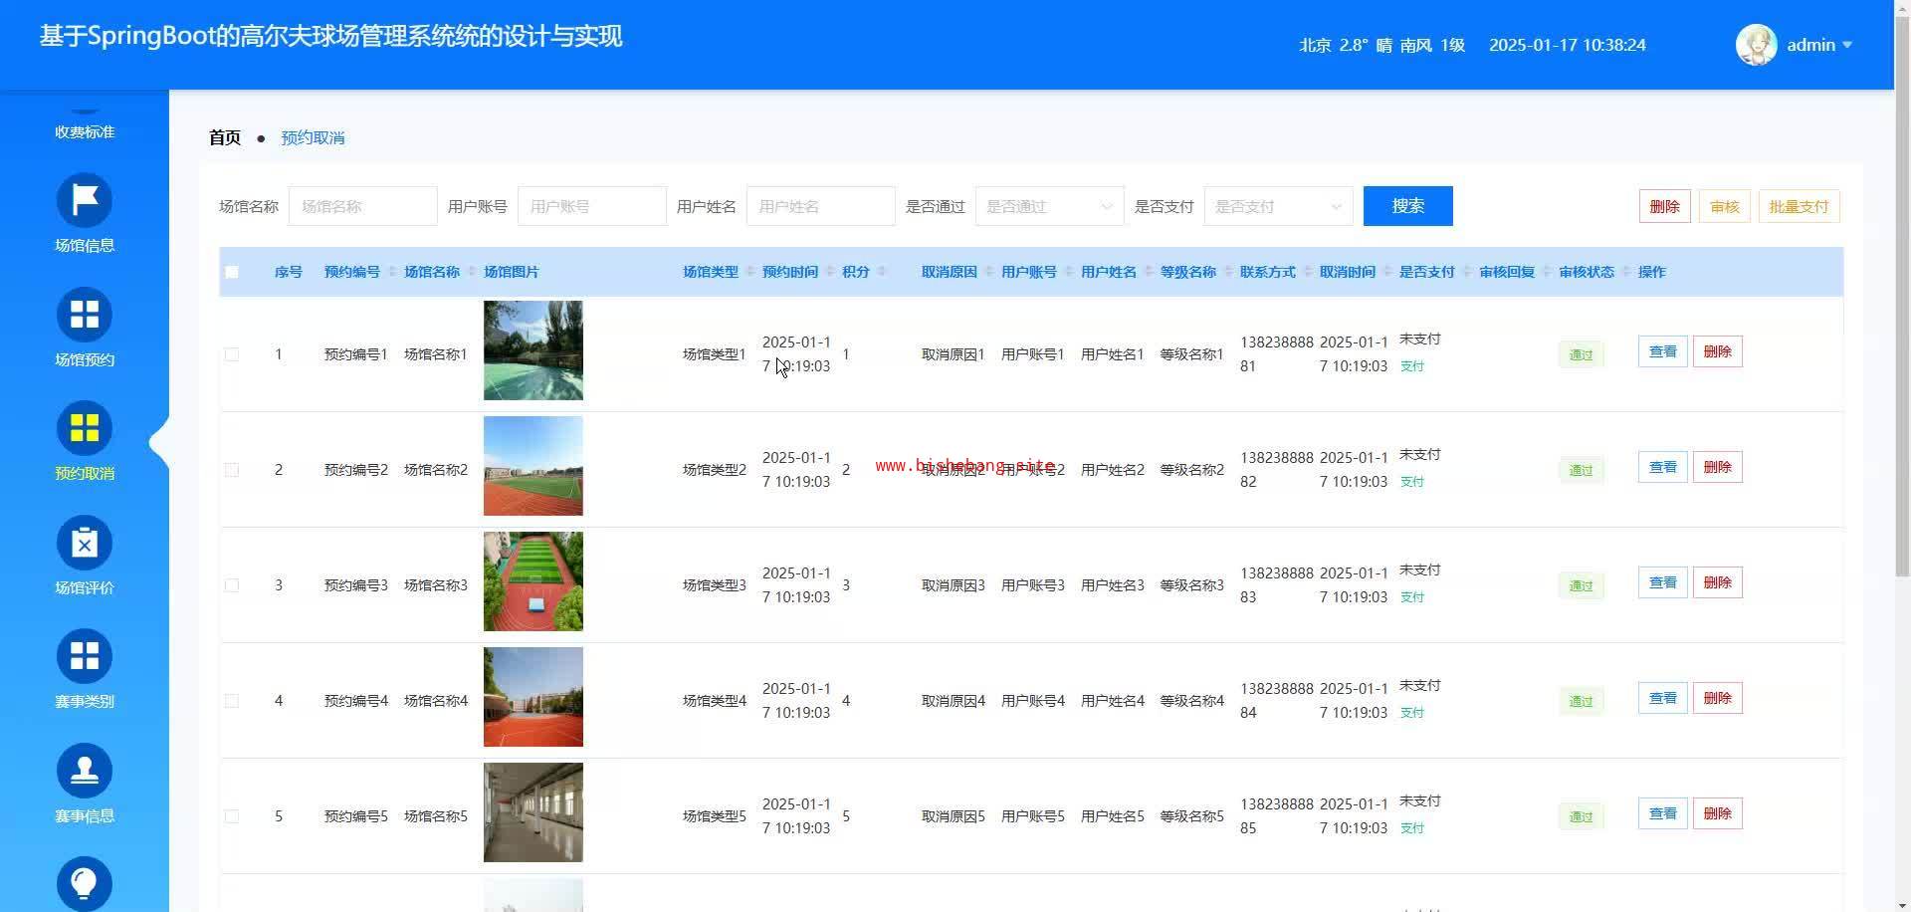Screen dimensions: 1911x912
Task: Expand the 是否通过 dropdown filter
Action: pyautogui.click(x=1049, y=206)
